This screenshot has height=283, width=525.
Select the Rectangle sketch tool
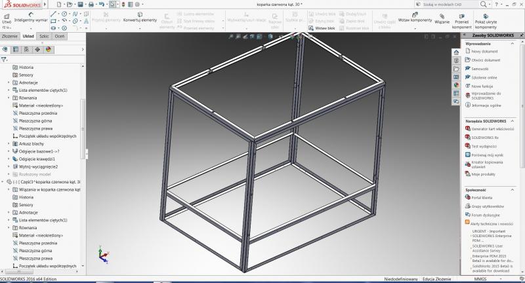click(x=53, y=21)
